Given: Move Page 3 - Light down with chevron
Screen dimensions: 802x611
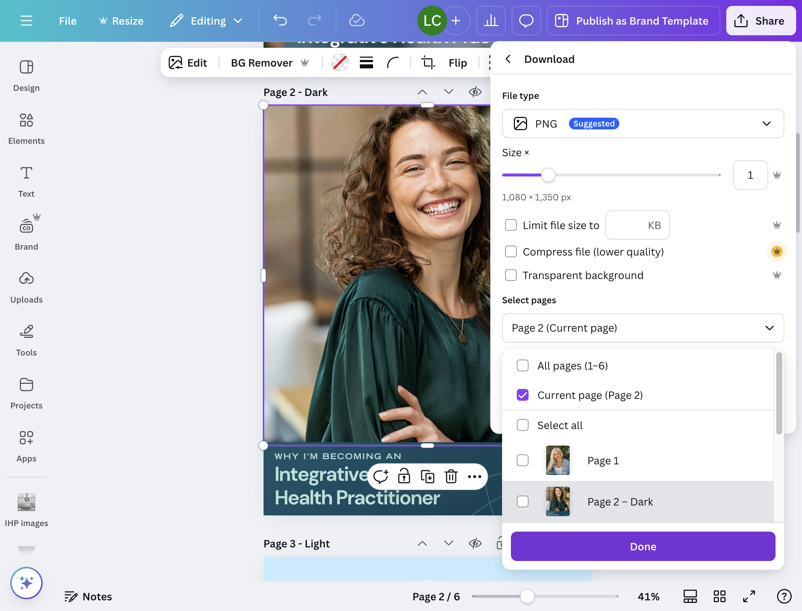Looking at the screenshot, I should [449, 543].
